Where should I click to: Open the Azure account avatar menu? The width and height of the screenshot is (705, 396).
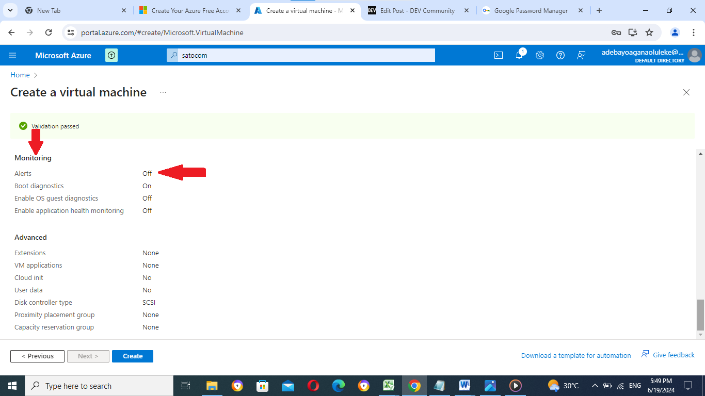(695, 55)
